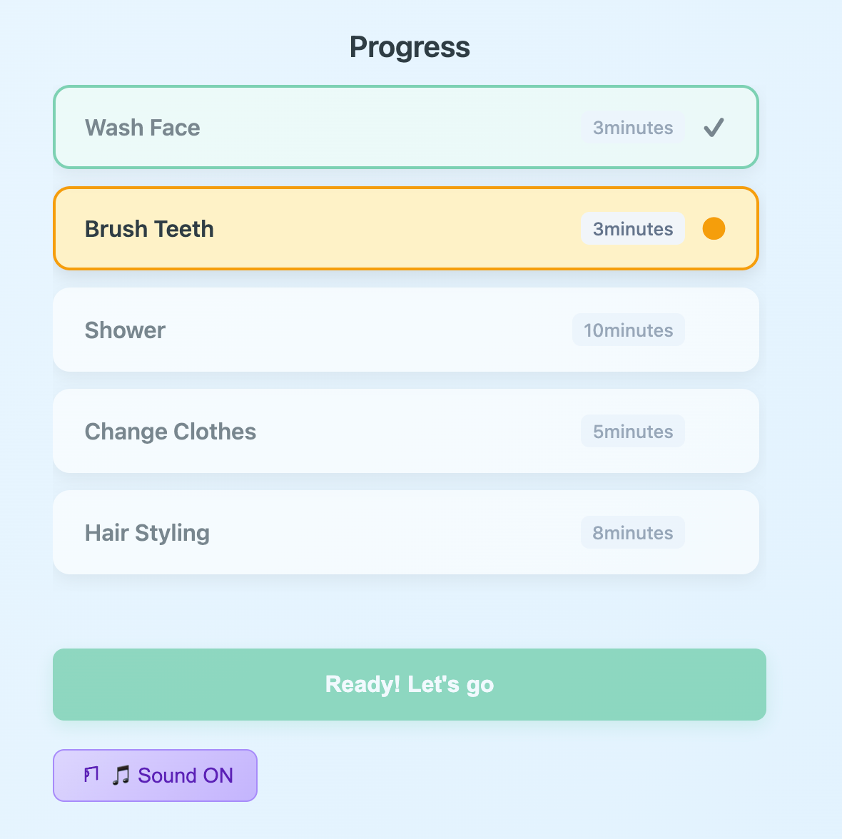
Task: Click the Shower label text
Action: 125,330
